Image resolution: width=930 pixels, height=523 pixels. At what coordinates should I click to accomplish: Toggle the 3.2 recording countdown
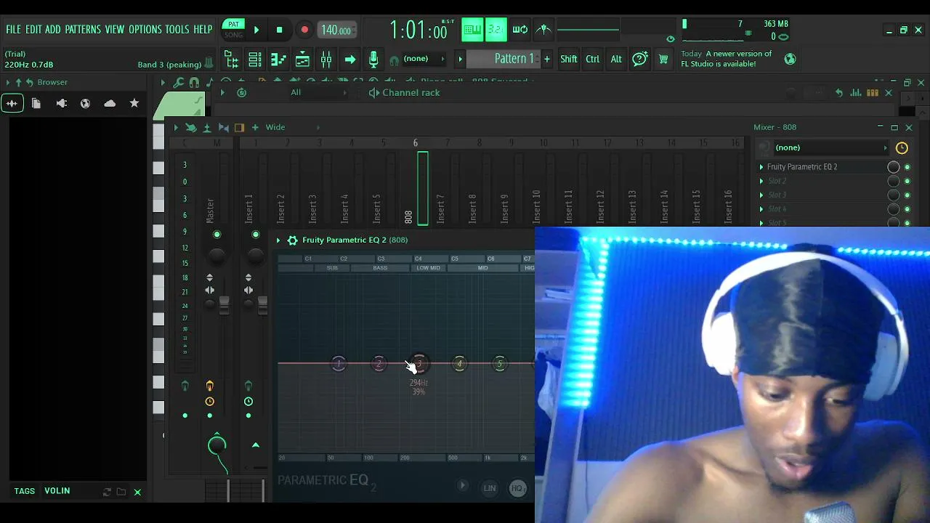[496, 29]
